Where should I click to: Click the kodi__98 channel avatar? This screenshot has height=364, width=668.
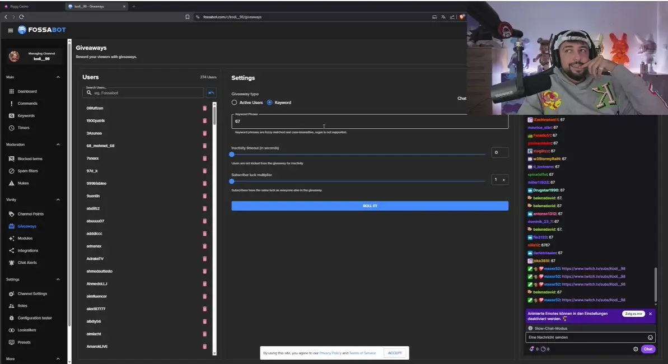14,56
